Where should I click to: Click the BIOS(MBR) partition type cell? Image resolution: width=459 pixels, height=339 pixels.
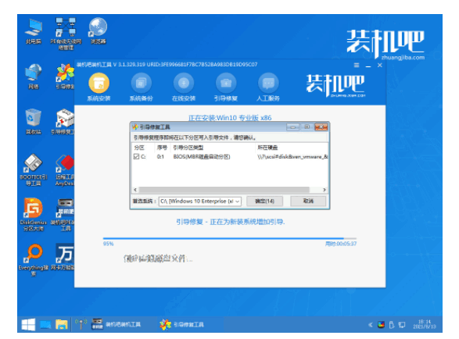pyautogui.click(x=202, y=157)
